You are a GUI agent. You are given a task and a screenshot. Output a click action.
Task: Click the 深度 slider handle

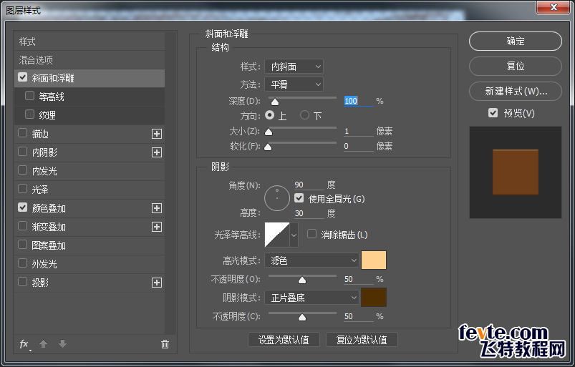275,102
